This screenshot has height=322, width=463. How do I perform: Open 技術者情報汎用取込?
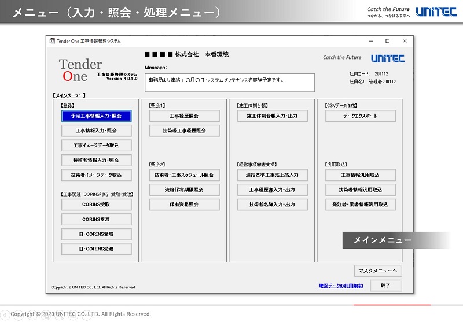(360, 190)
